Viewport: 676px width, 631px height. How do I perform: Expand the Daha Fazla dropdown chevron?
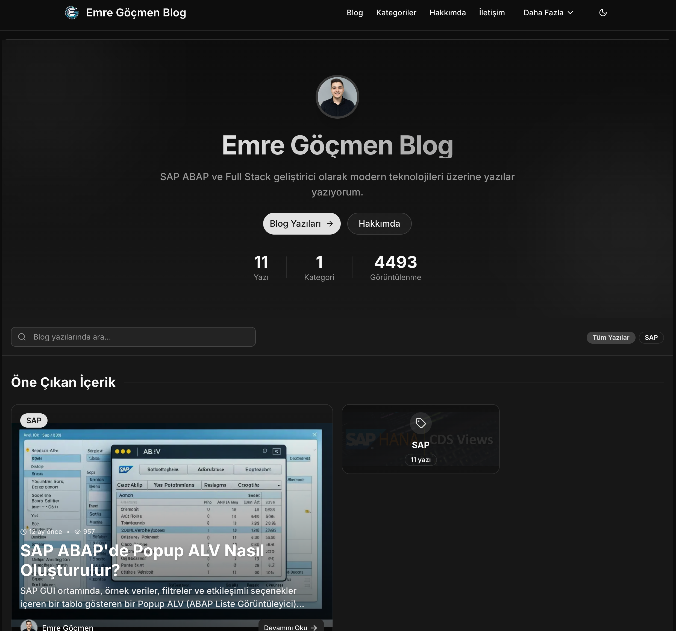(x=571, y=13)
